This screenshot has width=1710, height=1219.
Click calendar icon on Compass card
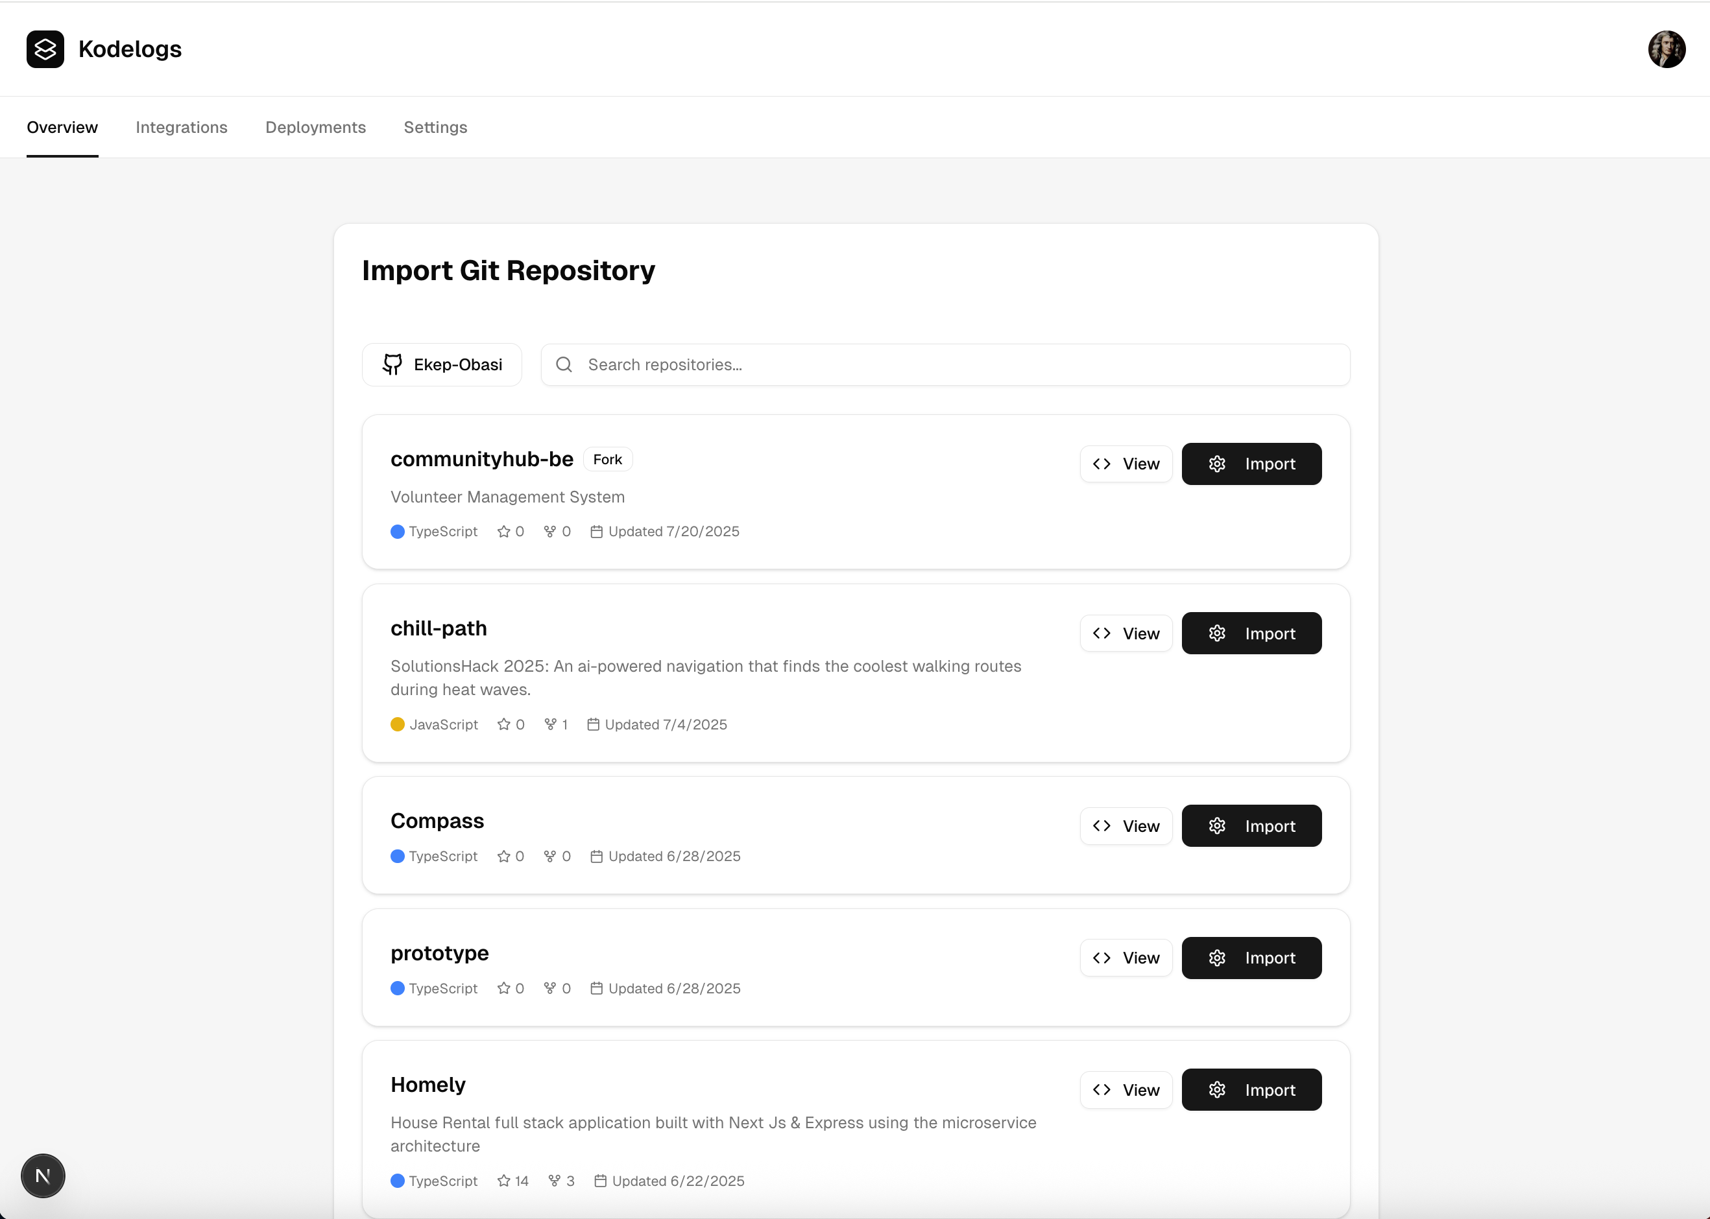596,857
